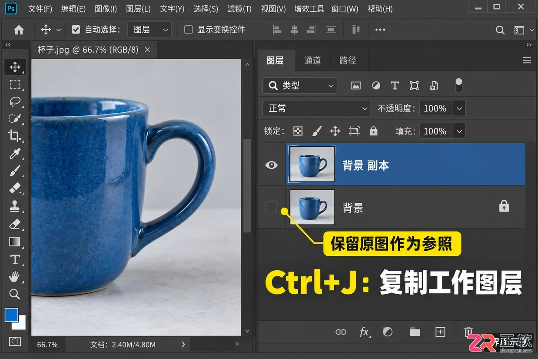The image size is (538, 359).
Task: Click the white background color swatch
Action: click(21, 324)
